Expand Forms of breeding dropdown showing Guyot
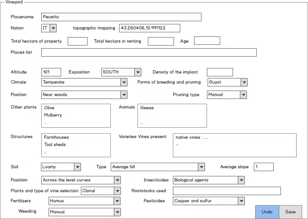This screenshot has width=308, height=219. pyautogui.click(x=227, y=82)
